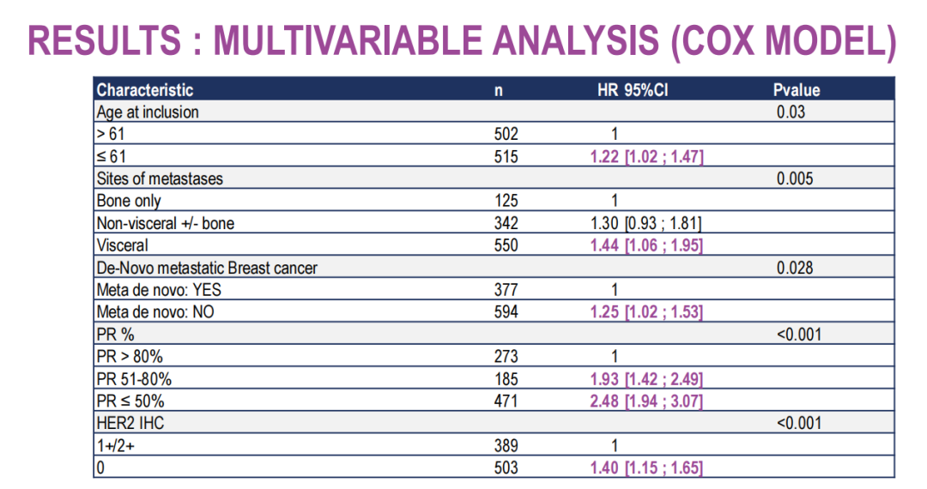This screenshot has width=927, height=489.
Task: Select the 'Age at inclusion' row label
Action: coord(148,112)
